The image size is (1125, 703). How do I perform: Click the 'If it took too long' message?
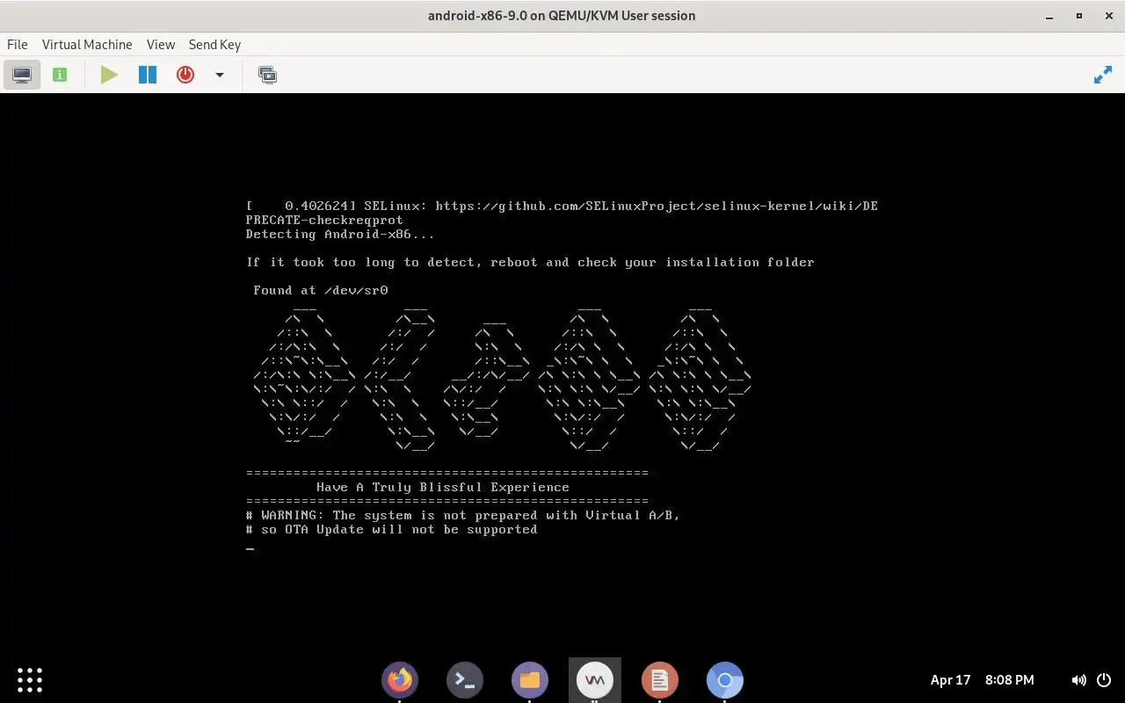(x=530, y=262)
